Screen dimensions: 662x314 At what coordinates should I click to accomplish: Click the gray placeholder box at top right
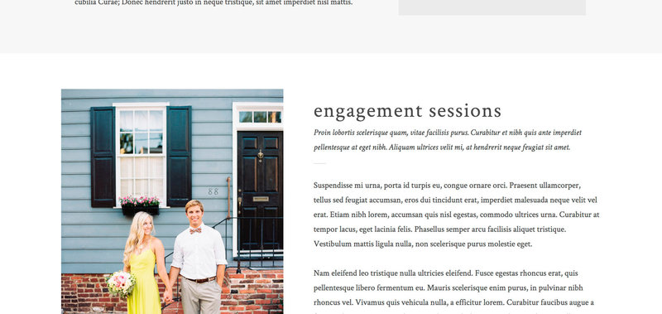tap(492, 7)
